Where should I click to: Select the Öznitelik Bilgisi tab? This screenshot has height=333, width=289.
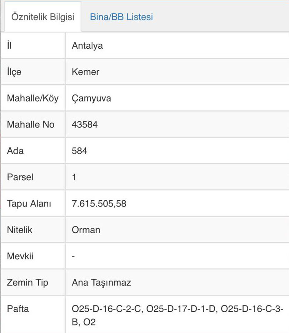(x=43, y=17)
